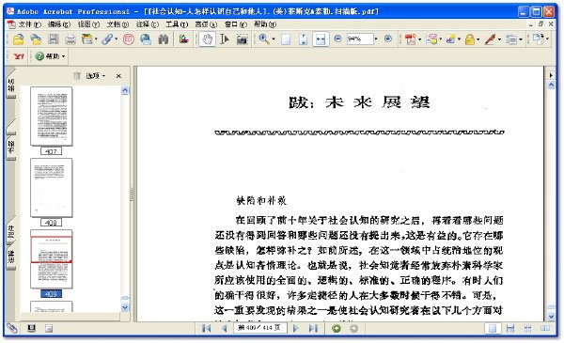This screenshot has width=564, height=343.
Task: Open the 文件 (File) menu
Action: click(x=29, y=24)
